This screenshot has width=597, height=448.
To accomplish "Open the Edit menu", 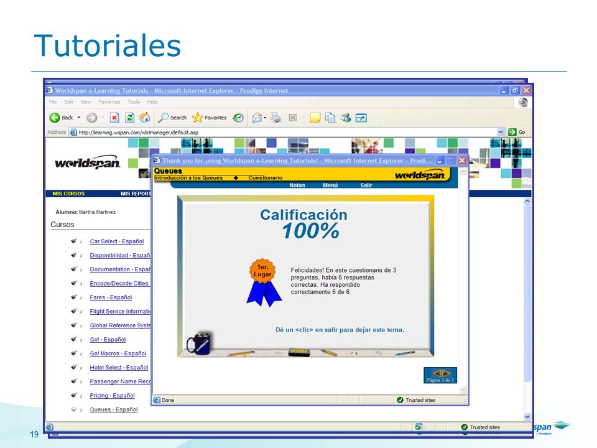I will (68, 101).
